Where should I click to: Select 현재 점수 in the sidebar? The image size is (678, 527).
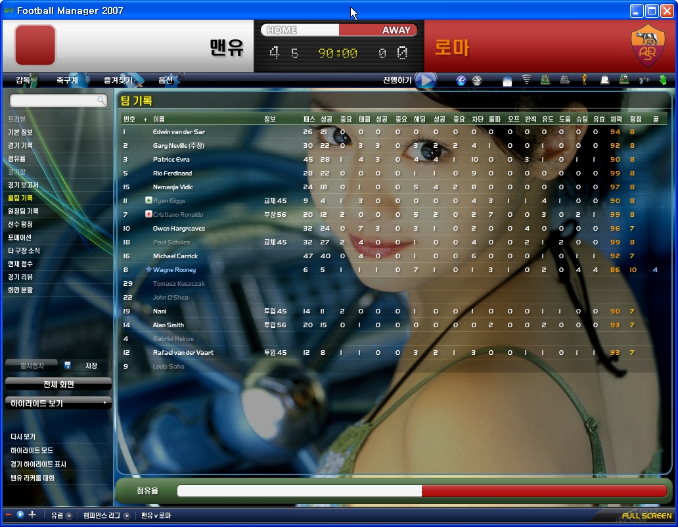(x=20, y=263)
